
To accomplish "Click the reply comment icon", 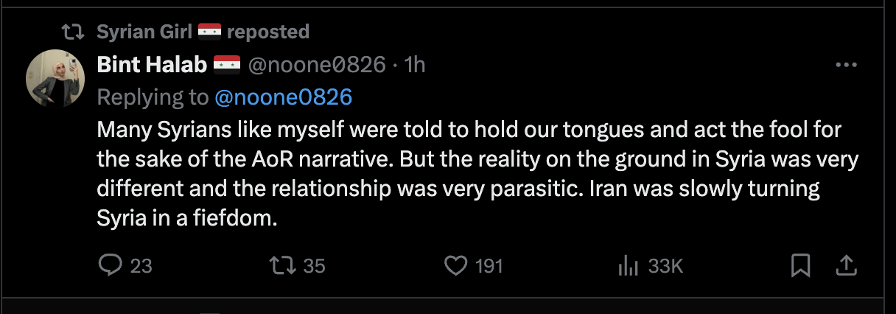I will tap(109, 265).
